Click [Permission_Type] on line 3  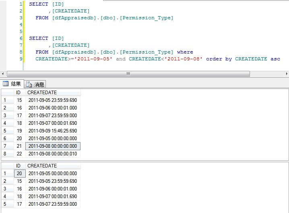147,18
